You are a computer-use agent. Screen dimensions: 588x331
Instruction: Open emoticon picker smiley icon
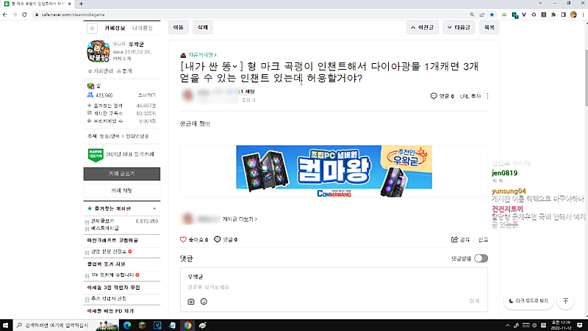click(204, 302)
